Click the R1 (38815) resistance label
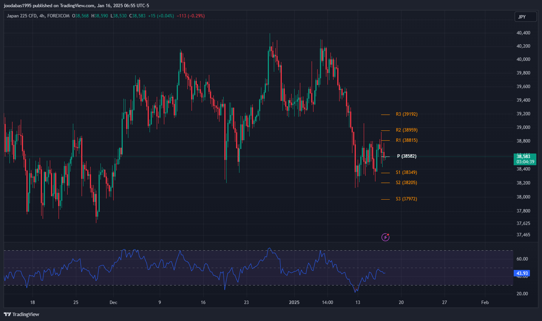The image size is (542, 321). point(406,140)
